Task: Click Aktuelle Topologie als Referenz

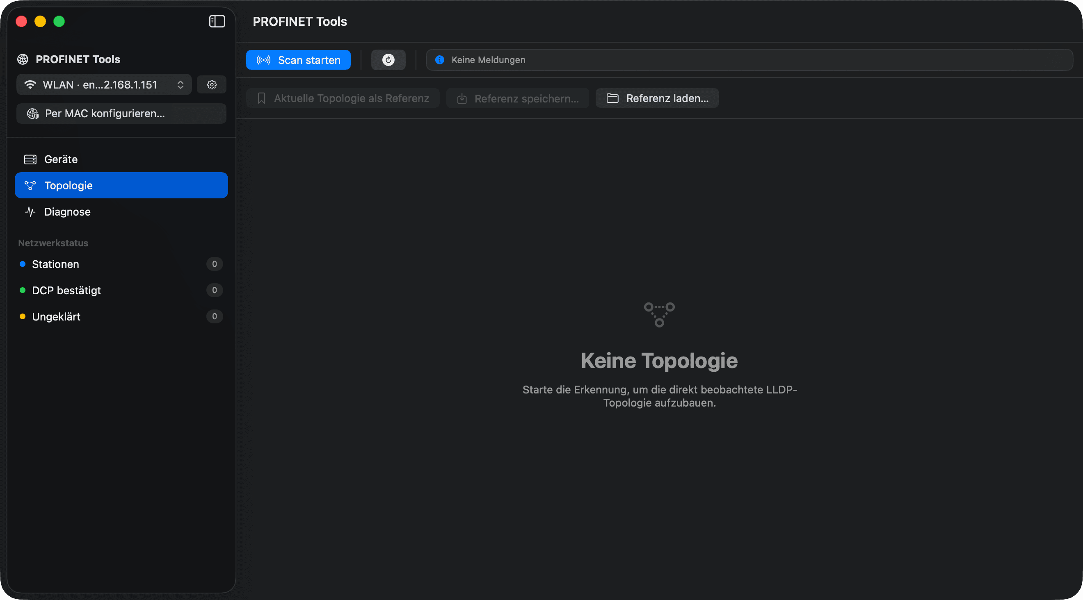Action: [x=343, y=98]
